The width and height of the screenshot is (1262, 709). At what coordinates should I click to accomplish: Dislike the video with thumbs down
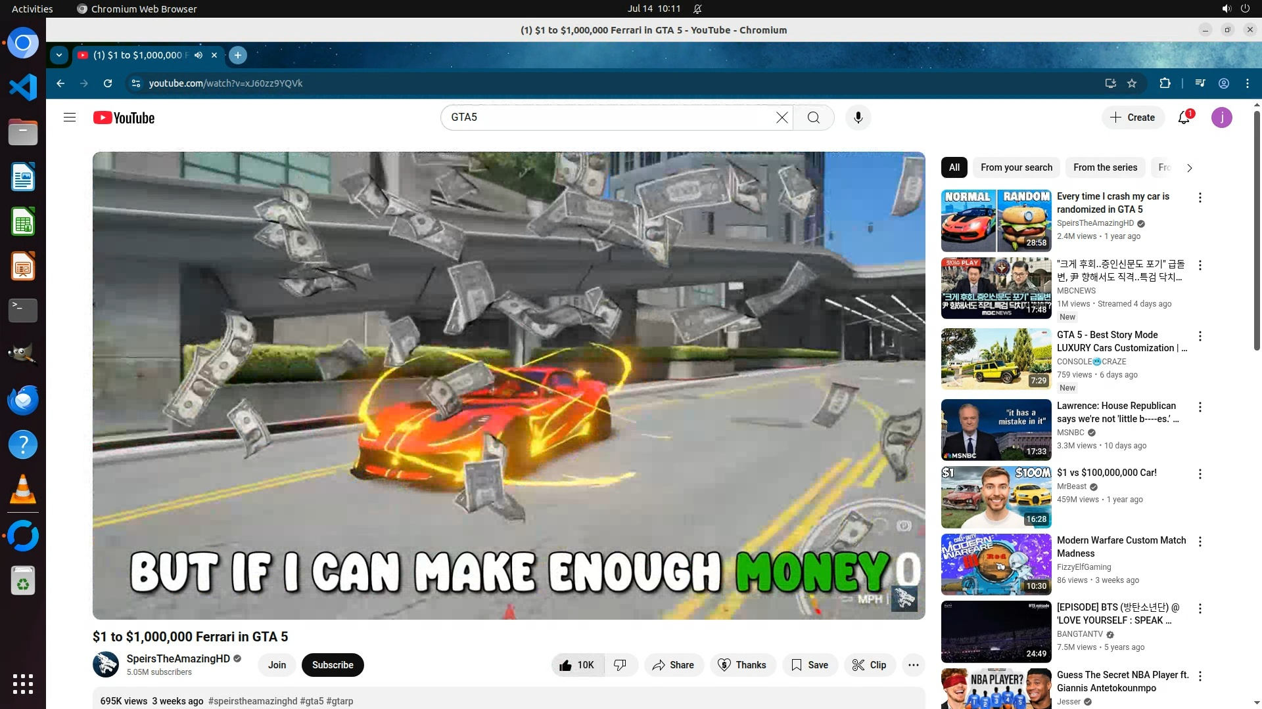(620, 665)
